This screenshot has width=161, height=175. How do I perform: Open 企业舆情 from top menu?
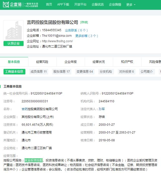coord(115,5)
